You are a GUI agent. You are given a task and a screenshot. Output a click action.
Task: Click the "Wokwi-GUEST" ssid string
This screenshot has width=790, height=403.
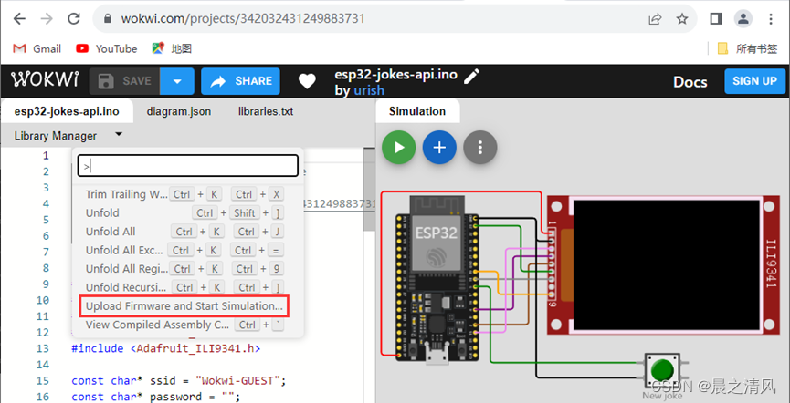click(237, 381)
